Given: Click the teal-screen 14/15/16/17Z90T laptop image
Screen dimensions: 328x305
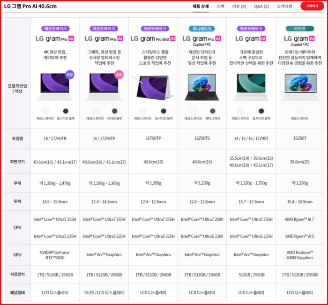Looking at the screenshot, I should coord(251,87).
